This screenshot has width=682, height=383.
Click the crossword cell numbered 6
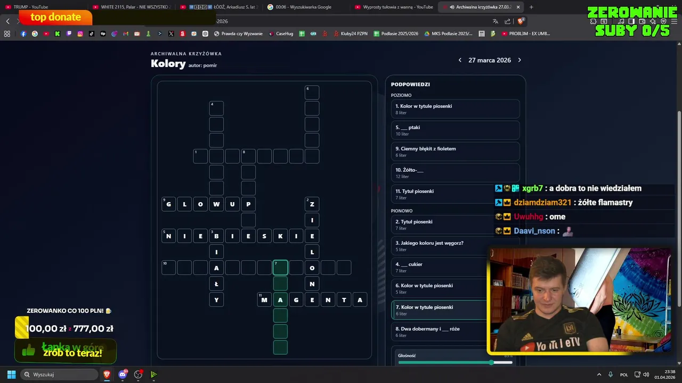point(312,93)
